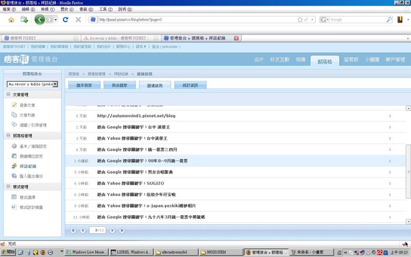Click the new tab toolbar icon

point(24,20)
